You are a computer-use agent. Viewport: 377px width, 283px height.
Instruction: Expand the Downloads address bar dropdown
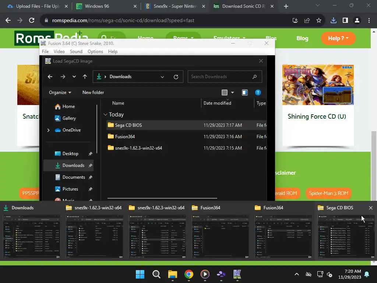coord(162,77)
